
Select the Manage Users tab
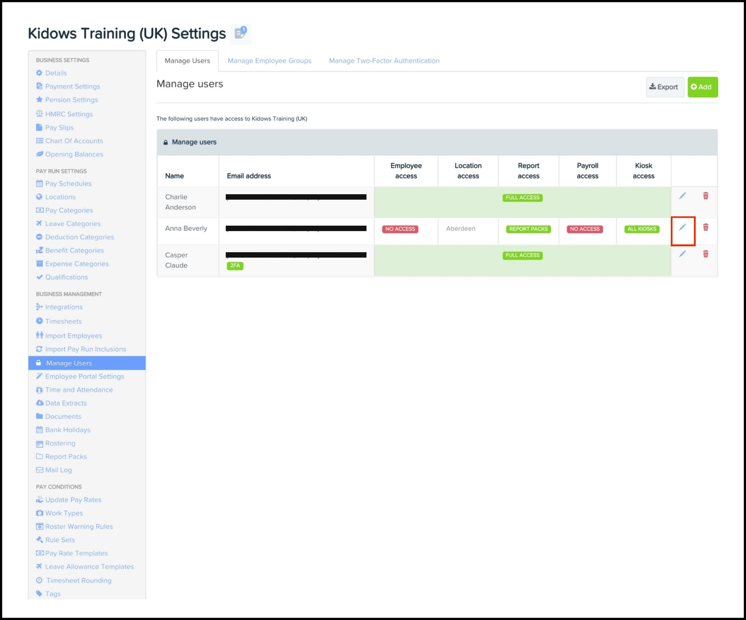(x=187, y=61)
